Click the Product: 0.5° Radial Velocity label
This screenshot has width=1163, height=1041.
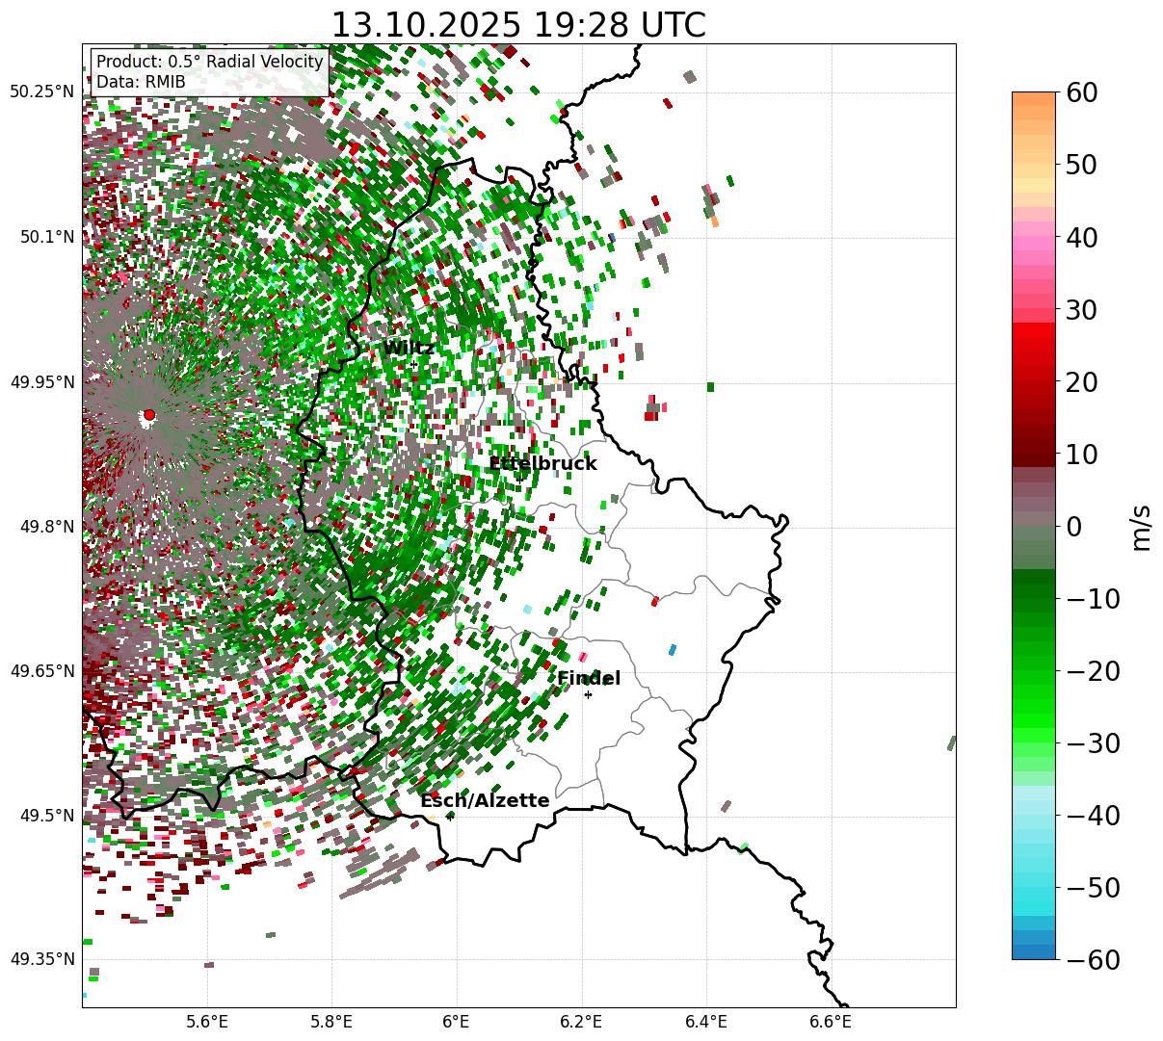[x=209, y=63]
